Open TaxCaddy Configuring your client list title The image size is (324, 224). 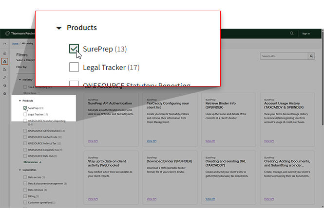168,105
